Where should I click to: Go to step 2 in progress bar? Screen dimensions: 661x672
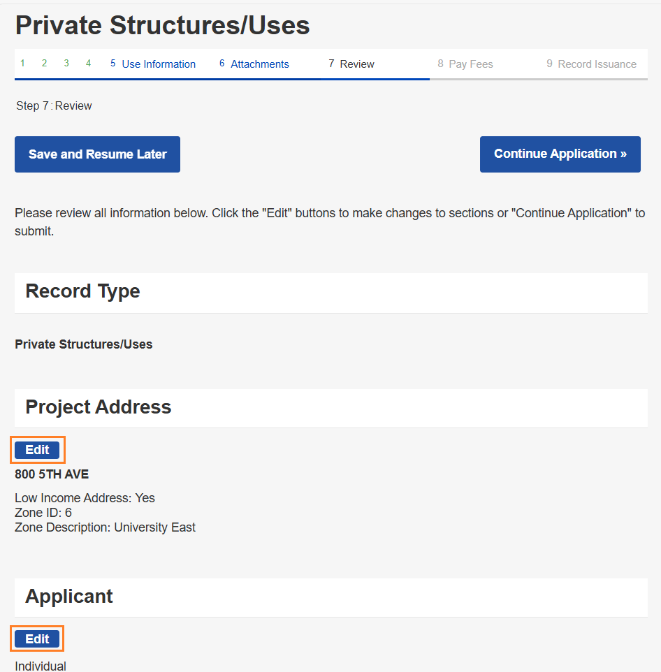tap(44, 64)
